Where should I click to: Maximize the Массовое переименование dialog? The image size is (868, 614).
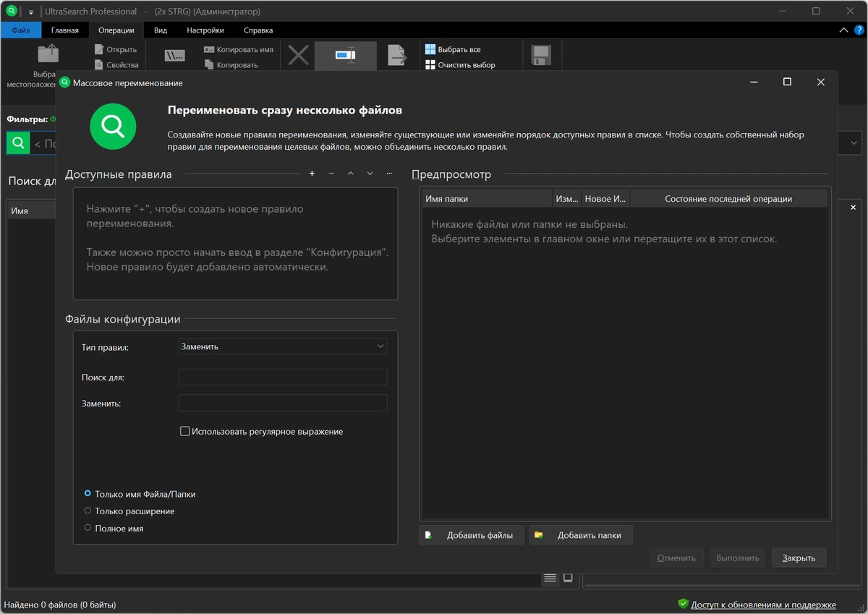[787, 82]
